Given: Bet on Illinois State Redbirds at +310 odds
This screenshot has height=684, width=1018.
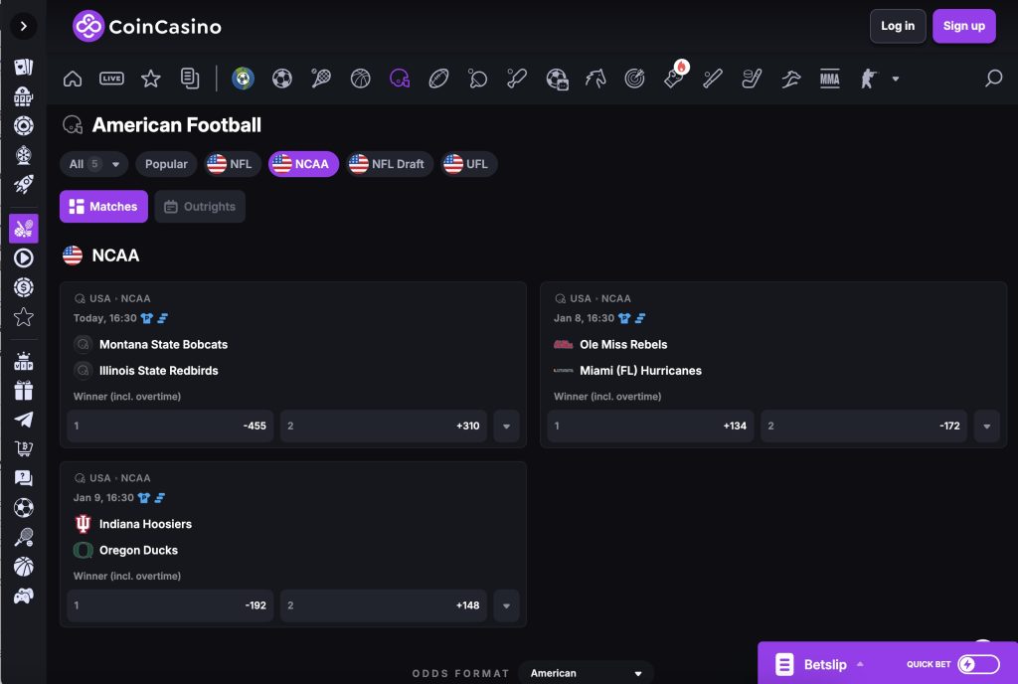Looking at the screenshot, I should coord(383,426).
